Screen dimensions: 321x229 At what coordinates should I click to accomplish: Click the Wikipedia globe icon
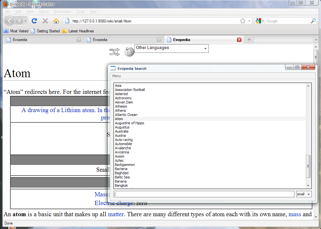click(129, 52)
